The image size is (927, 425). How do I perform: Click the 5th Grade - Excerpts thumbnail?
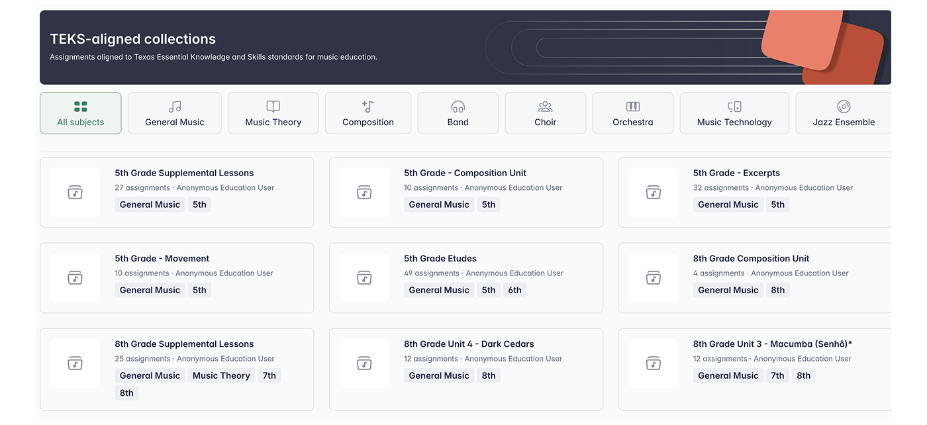pyautogui.click(x=653, y=193)
